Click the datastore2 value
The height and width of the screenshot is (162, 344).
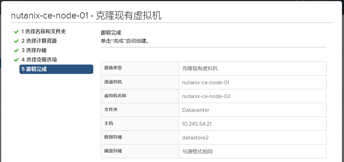(195, 138)
